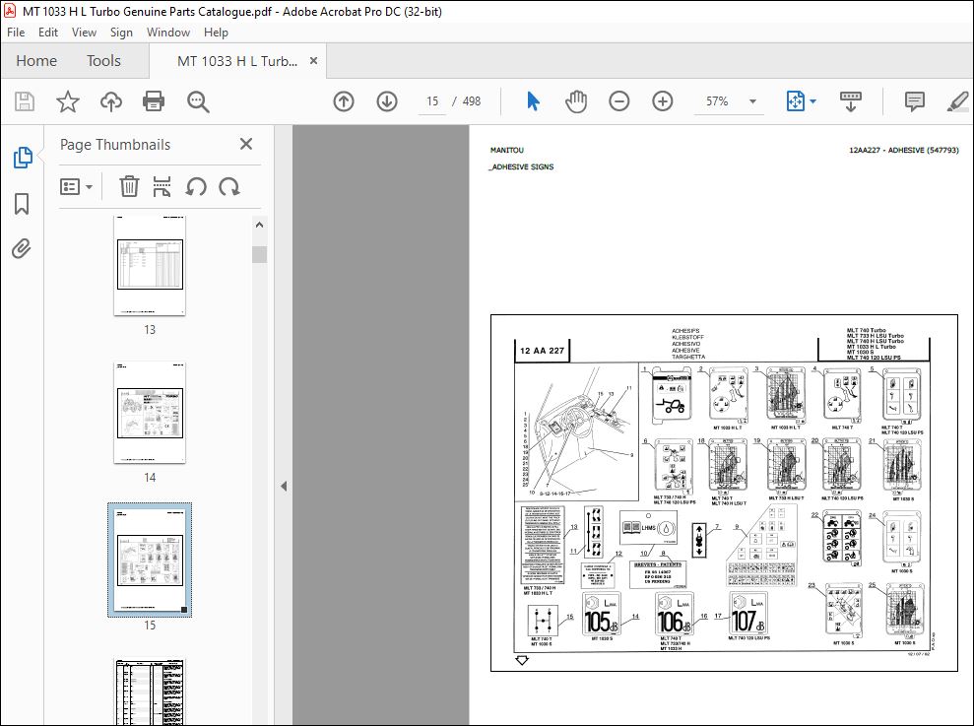The image size is (974, 726).
Task: Close the Page Thumbnails panel
Action: click(x=246, y=144)
